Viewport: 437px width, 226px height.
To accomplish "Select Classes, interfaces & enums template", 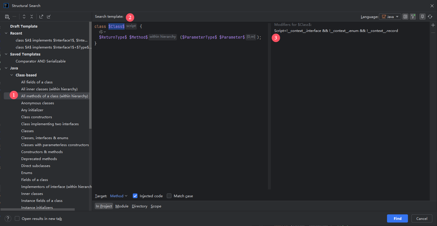I will click(x=45, y=138).
